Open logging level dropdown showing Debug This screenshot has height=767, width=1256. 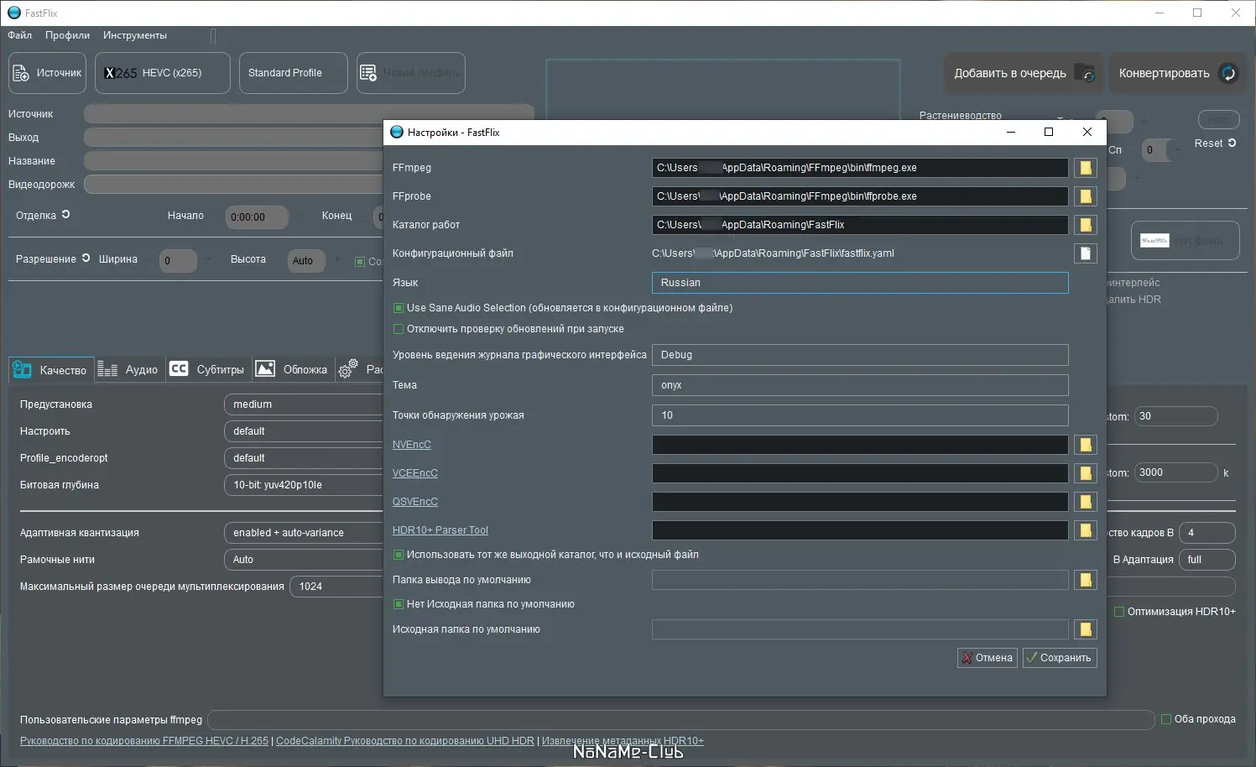(860, 355)
